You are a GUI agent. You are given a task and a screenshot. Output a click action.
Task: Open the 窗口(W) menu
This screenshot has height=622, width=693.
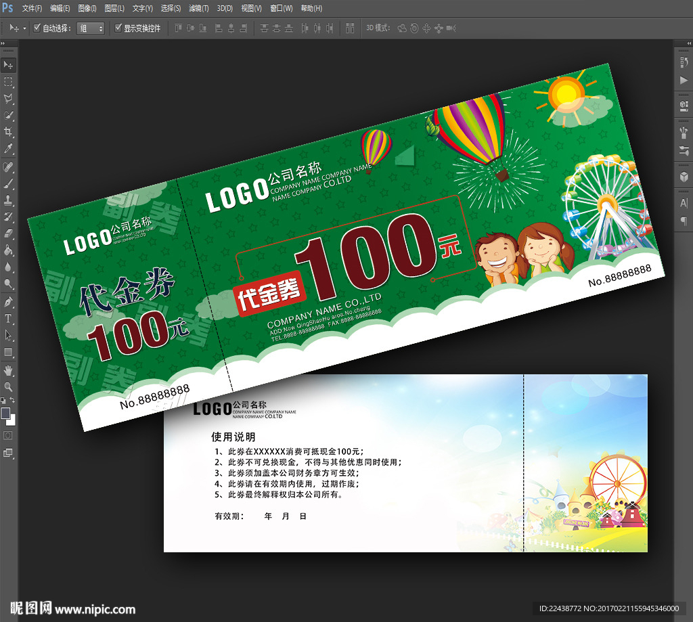[282, 8]
